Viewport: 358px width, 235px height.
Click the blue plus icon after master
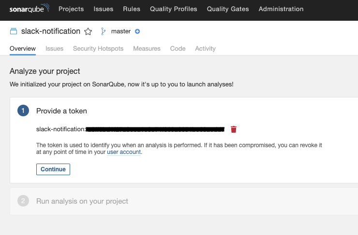[137, 31]
